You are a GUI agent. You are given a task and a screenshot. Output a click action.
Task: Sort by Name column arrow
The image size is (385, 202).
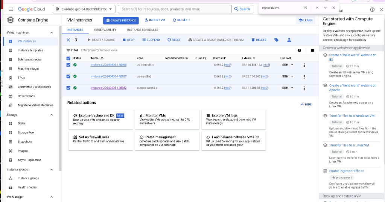click(102, 58)
